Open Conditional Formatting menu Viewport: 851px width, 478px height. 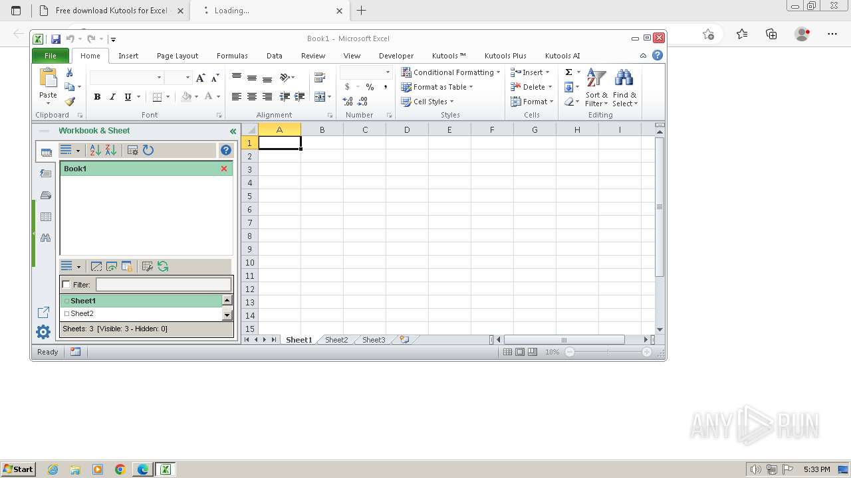(x=450, y=72)
